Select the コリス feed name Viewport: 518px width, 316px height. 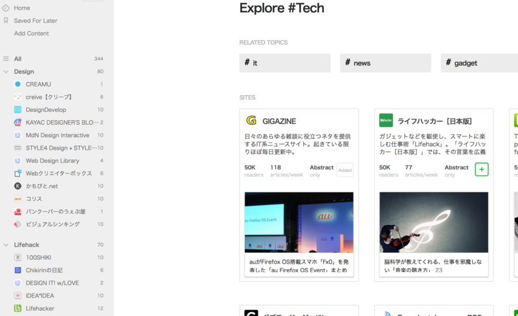click(x=34, y=198)
